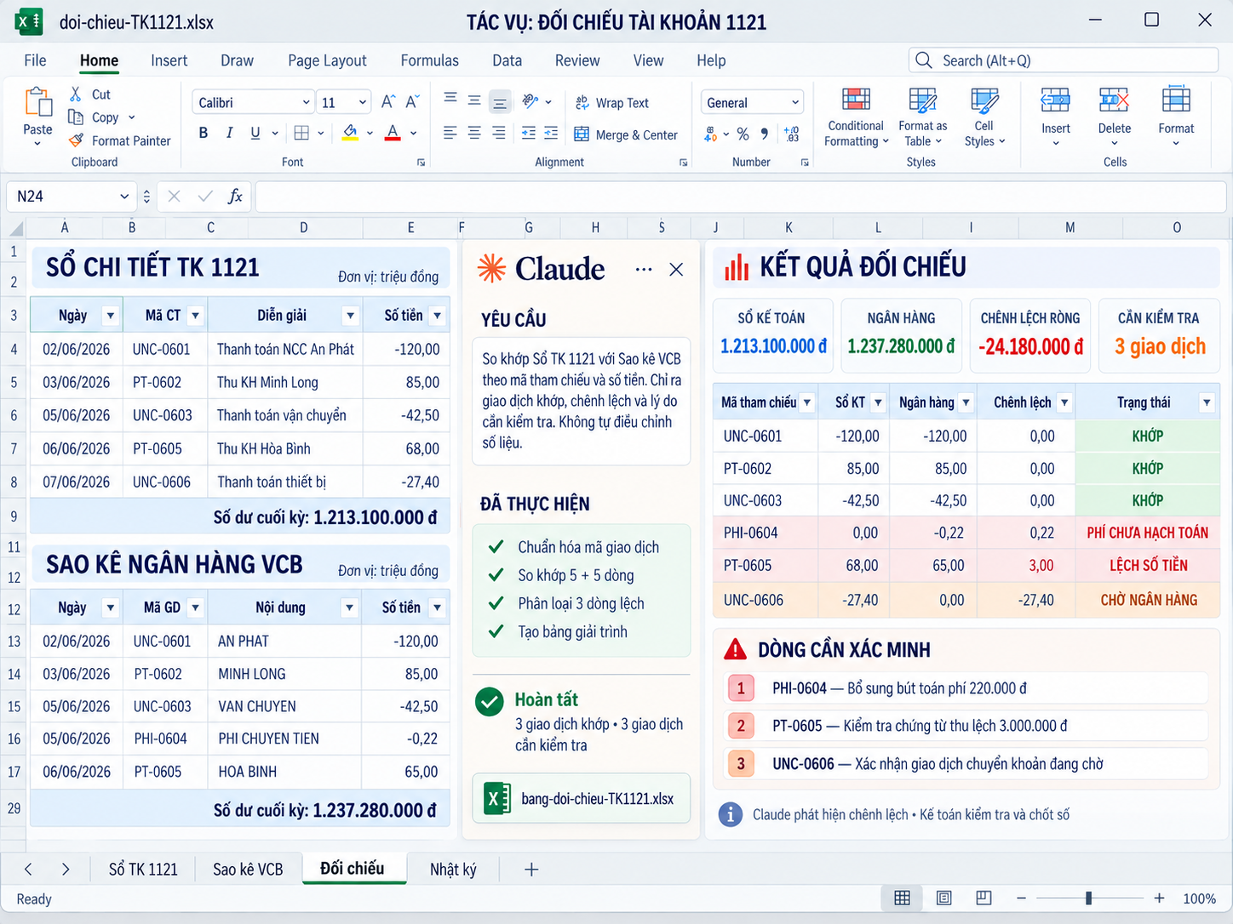Screen dimensions: 1233x924
Task: Click the PHI-0604 verification item
Action: 966,688
